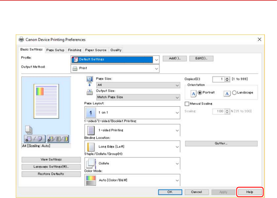Click the Landscape orientation A icon
This screenshot has width=277, height=198.
[227, 93]
